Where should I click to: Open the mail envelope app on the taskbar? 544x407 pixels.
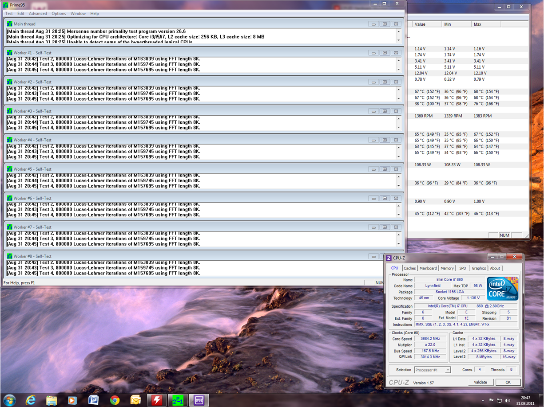pyautogui.click(x=135, y=400)
